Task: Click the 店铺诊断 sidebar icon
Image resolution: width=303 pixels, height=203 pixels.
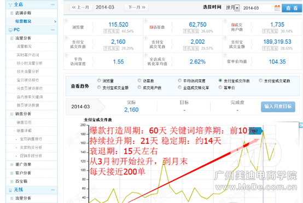Action: click(x=12, y=13)
